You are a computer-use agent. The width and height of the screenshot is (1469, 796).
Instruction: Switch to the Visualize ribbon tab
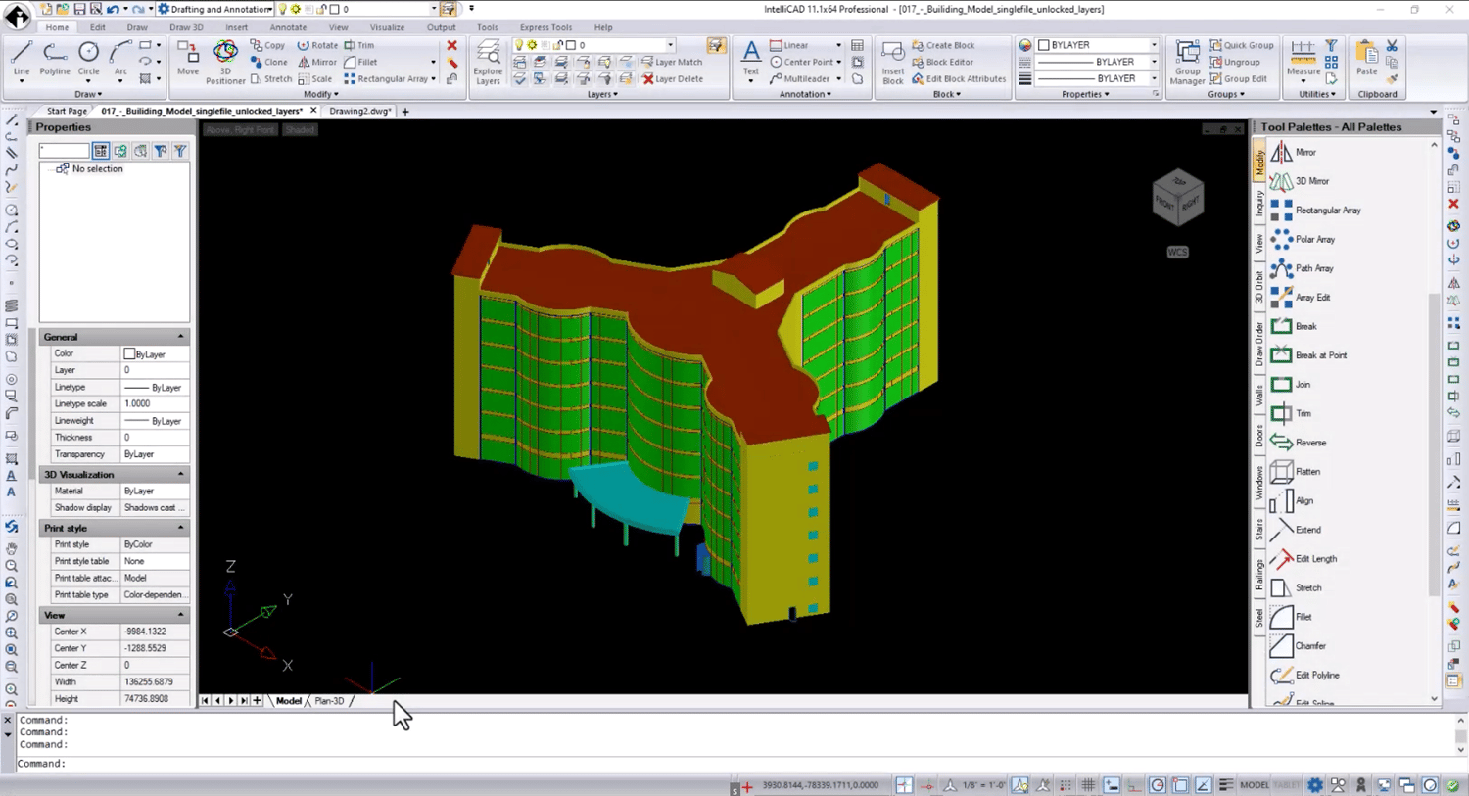point(387,27)
